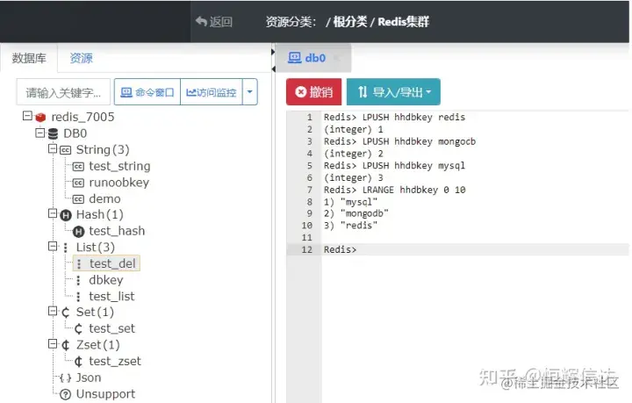Collapse the List(3) group
Screen dimensions: 632x403
(x=53, y=246)
